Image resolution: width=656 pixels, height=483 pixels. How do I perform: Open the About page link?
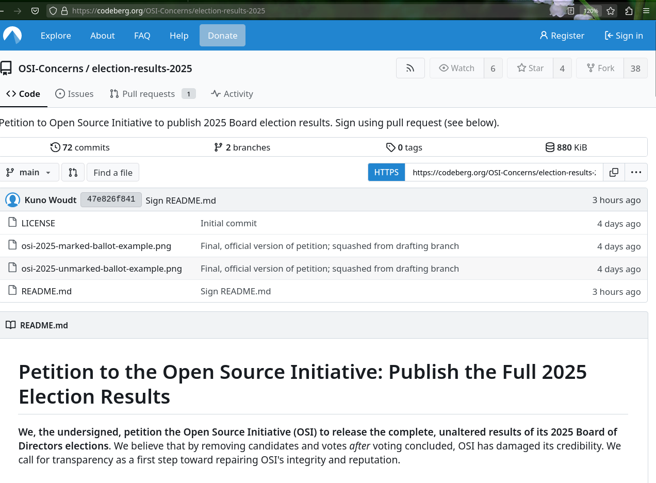(x=103, y=36)
